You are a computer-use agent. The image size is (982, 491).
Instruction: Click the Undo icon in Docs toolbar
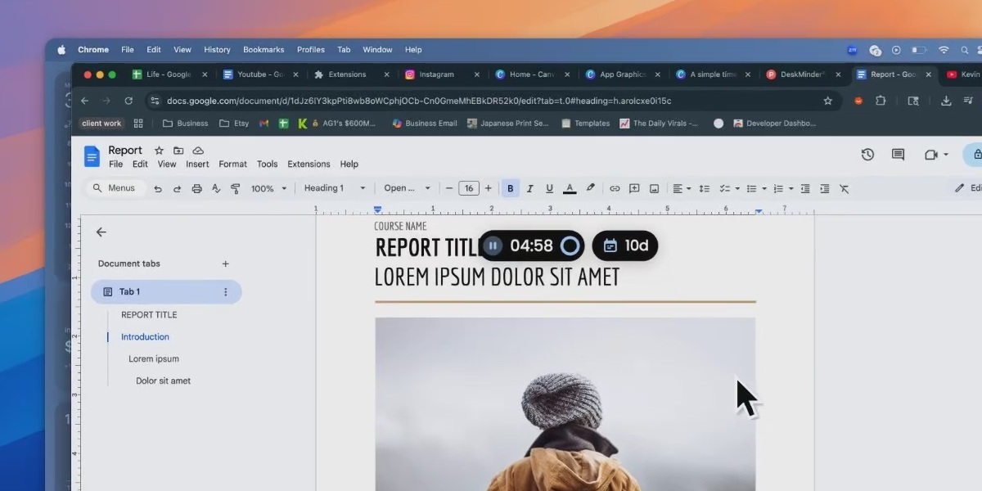pos(157,188)
